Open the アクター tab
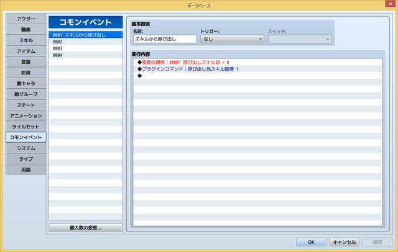Image resolution: width=398 pixels, height=252 pixels. click(x=26, y=19)
